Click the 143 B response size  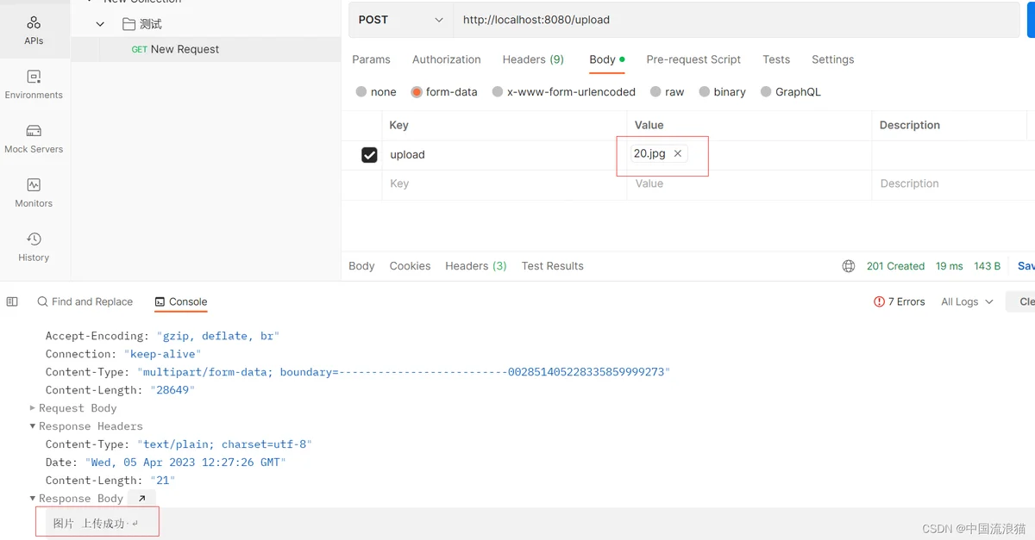pos(987,266)
